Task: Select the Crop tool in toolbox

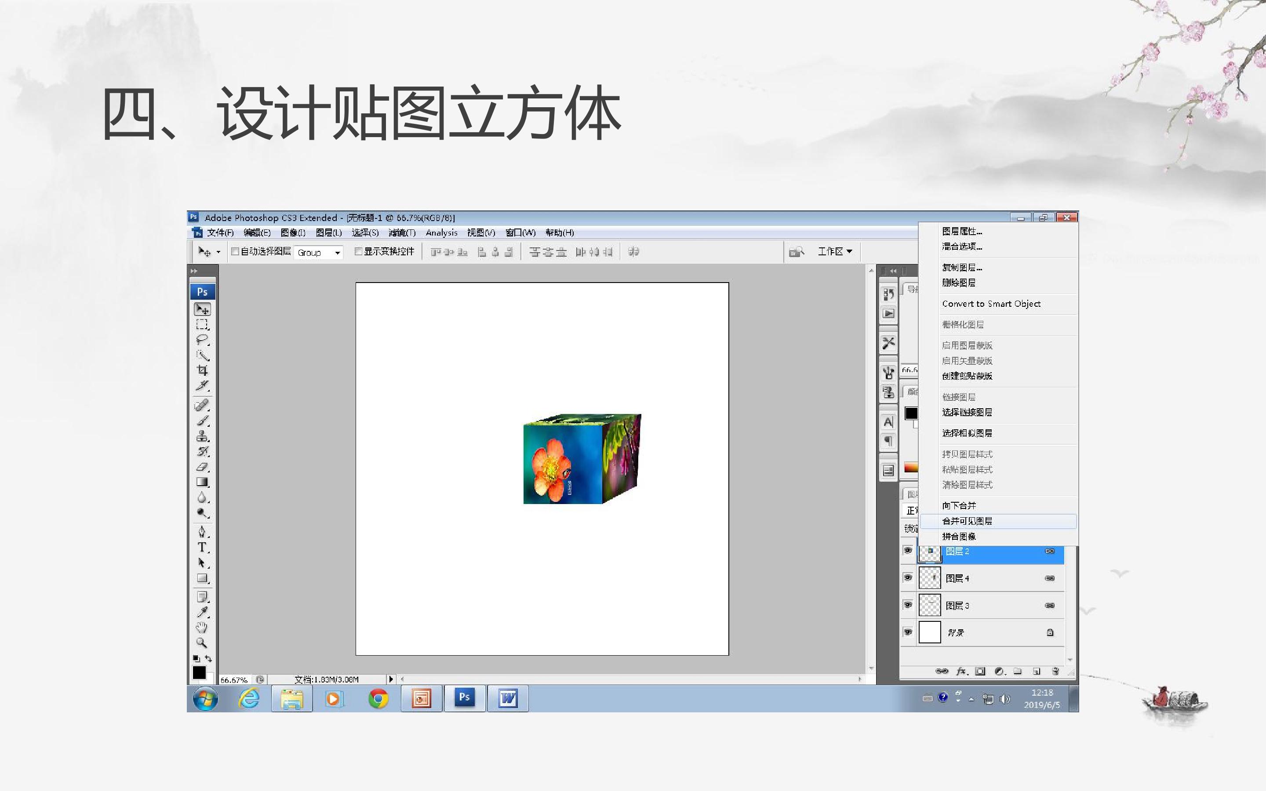Action: click(203, 370)
